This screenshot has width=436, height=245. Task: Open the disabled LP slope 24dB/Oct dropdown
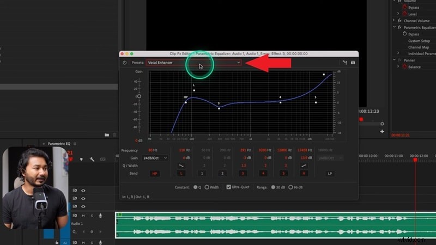pyautogui.click(x=330, y=158)
